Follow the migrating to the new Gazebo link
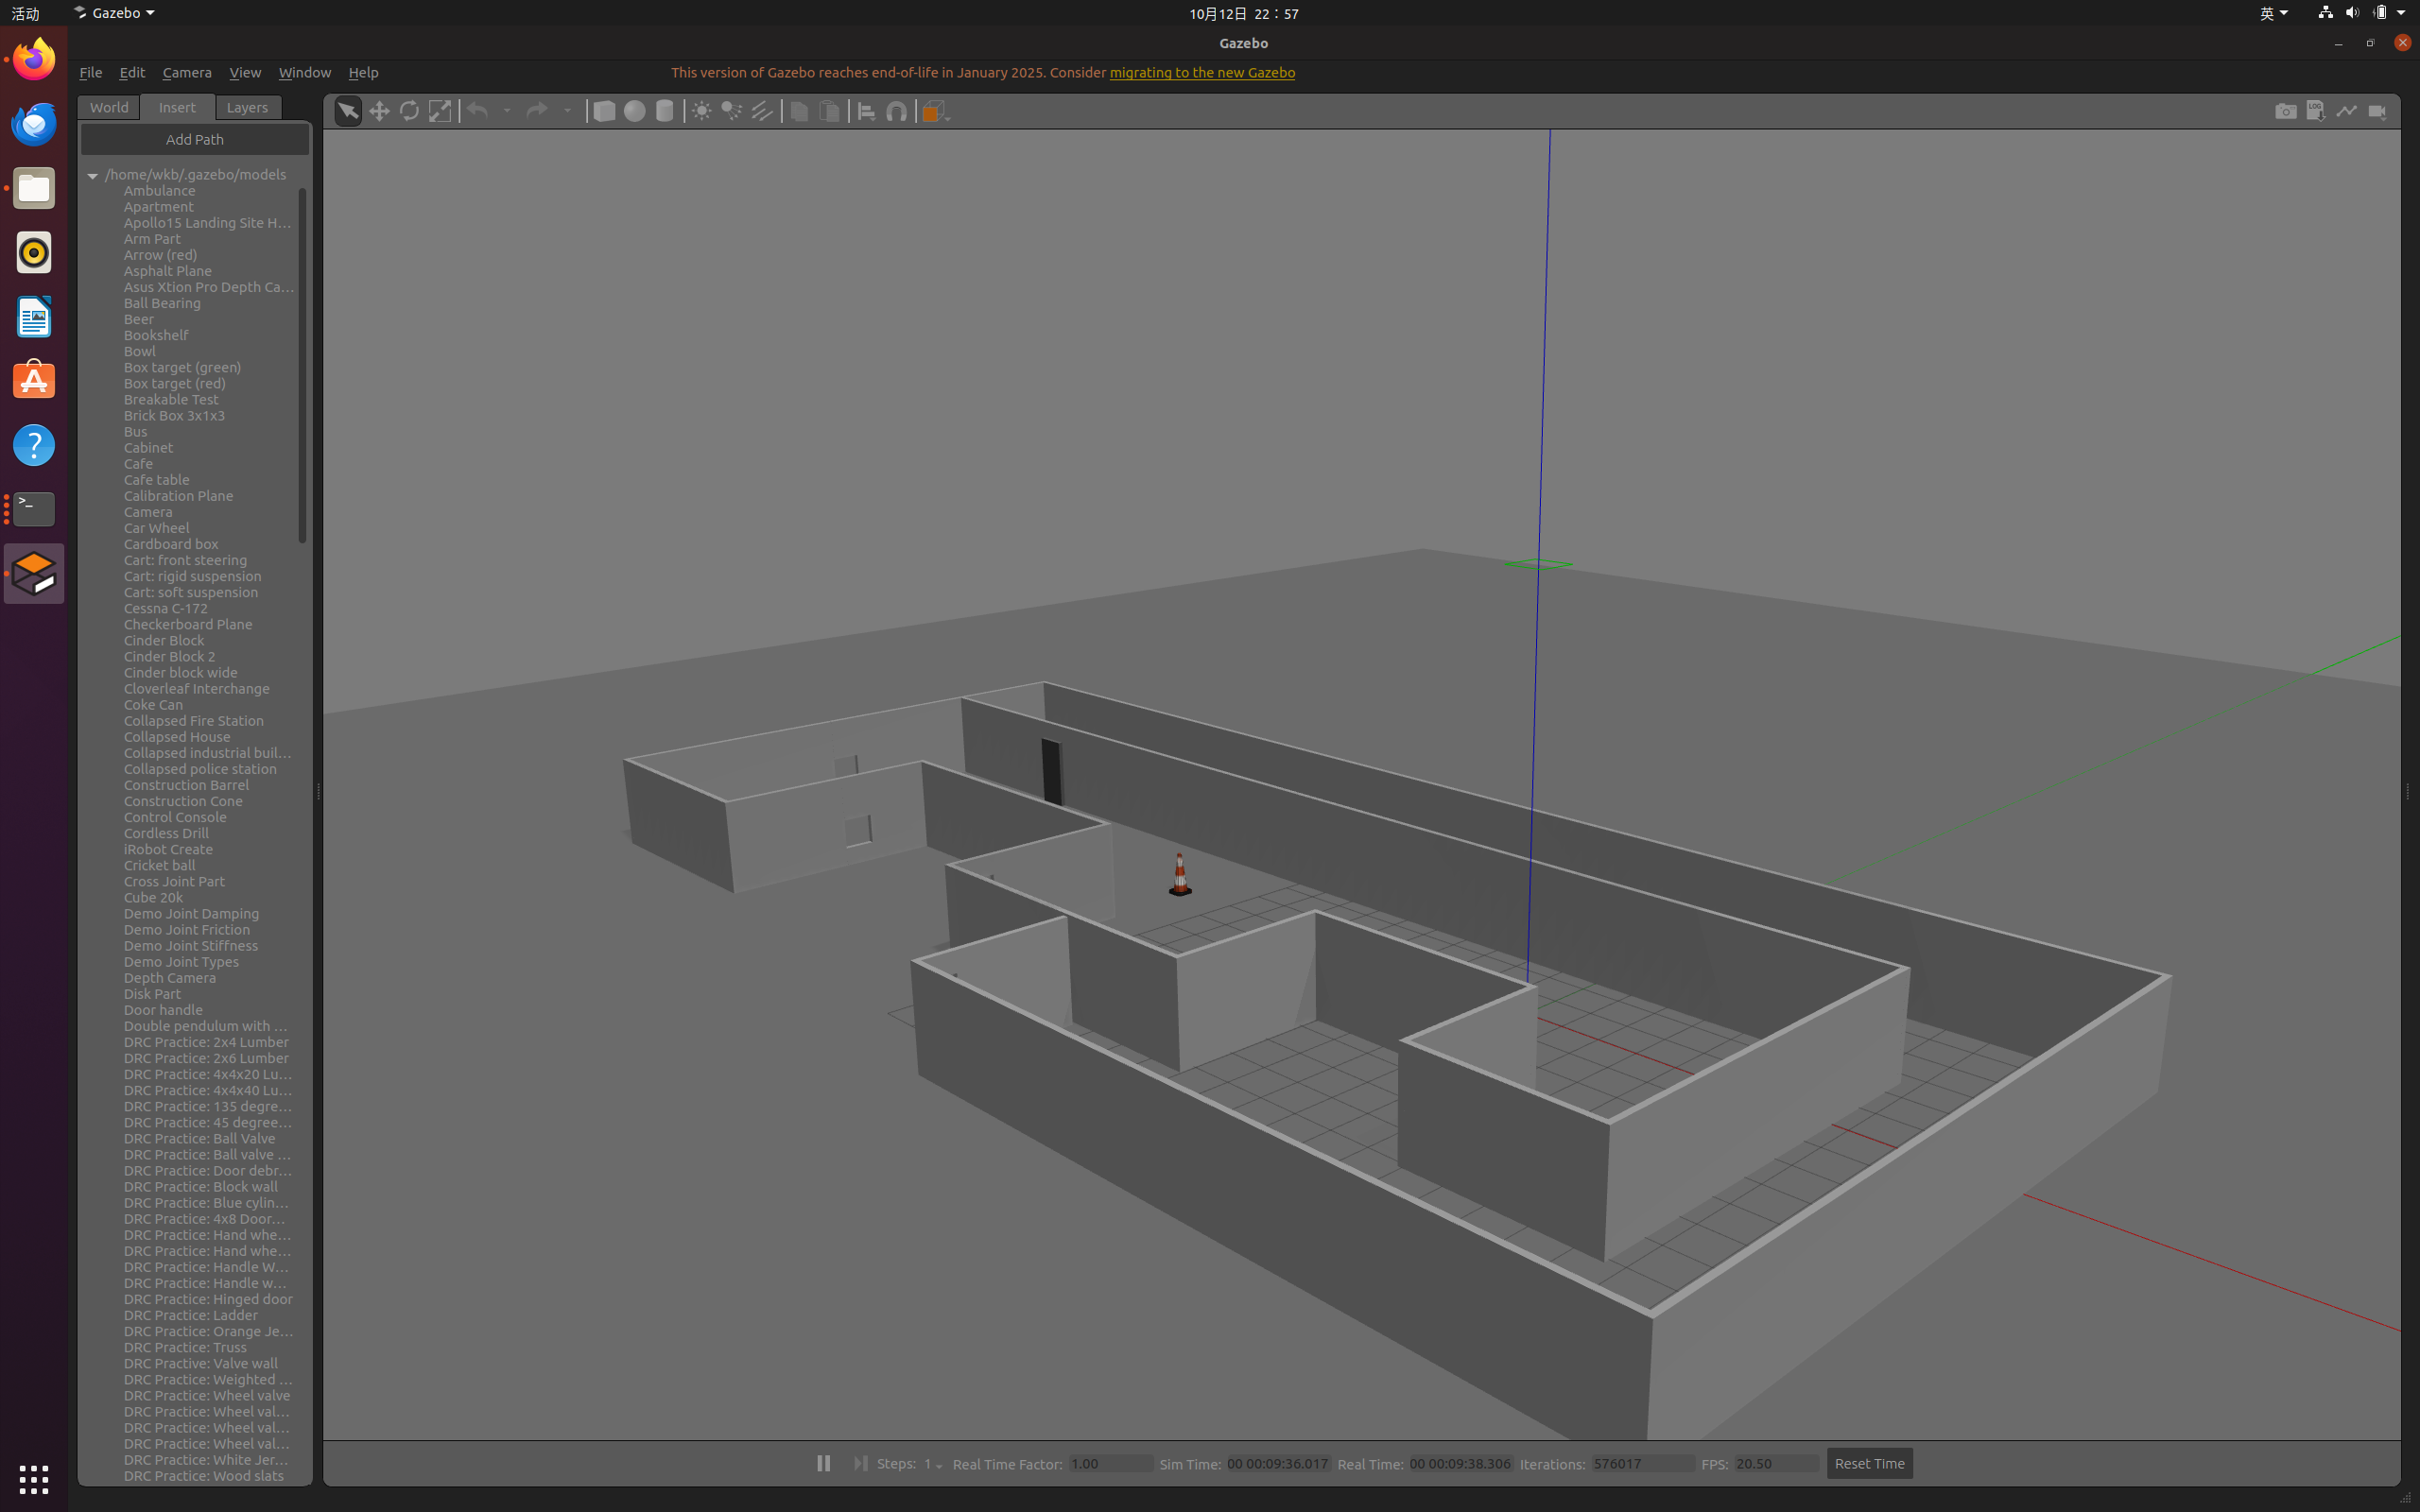2420x1512 pixels. [x=1202, y=72]
